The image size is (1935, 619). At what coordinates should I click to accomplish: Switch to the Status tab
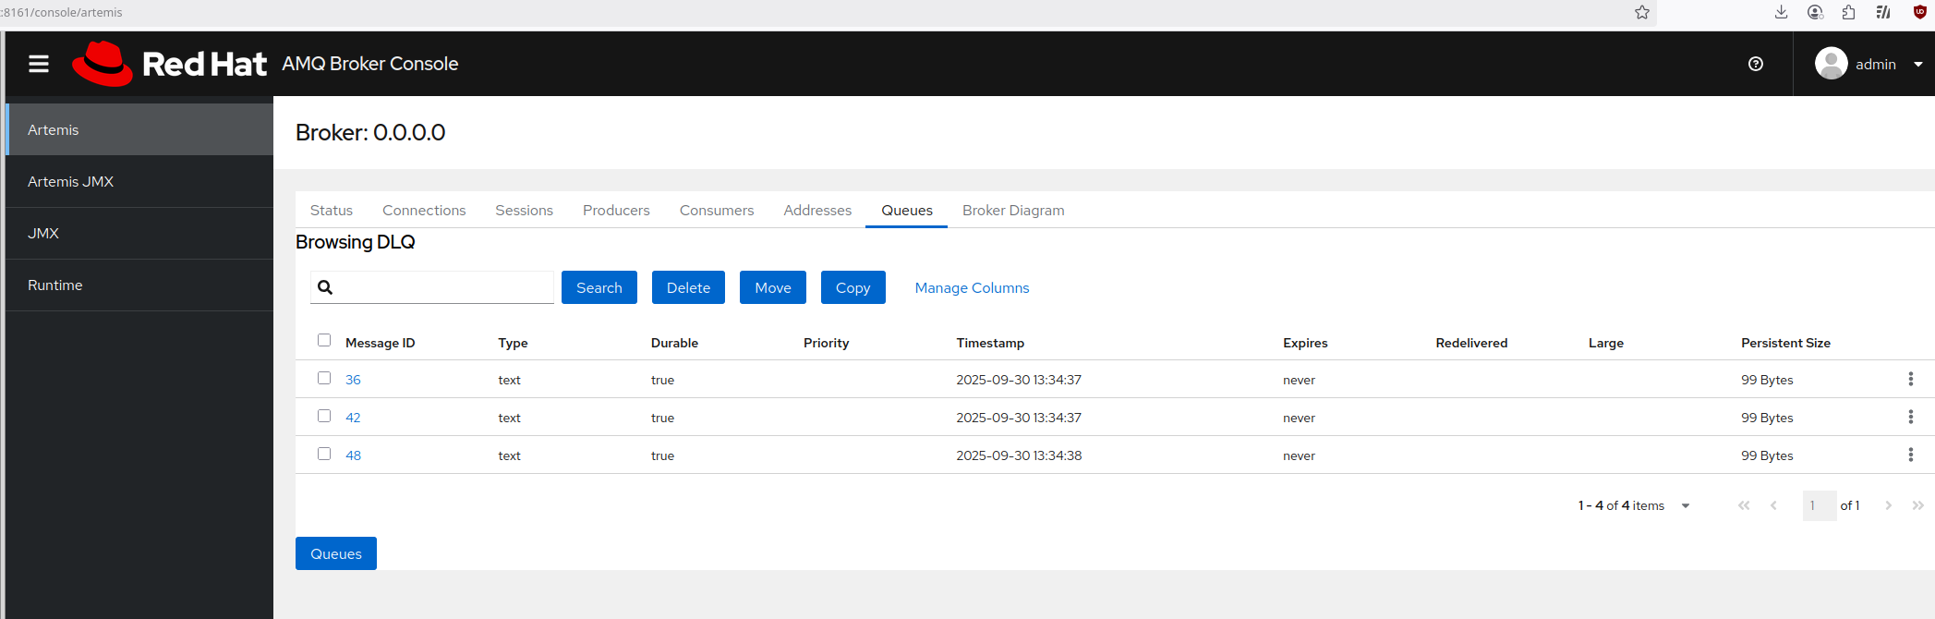332,211
